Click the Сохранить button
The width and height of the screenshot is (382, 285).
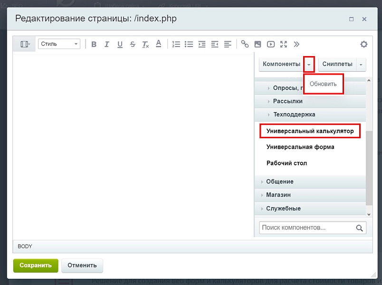36,265
